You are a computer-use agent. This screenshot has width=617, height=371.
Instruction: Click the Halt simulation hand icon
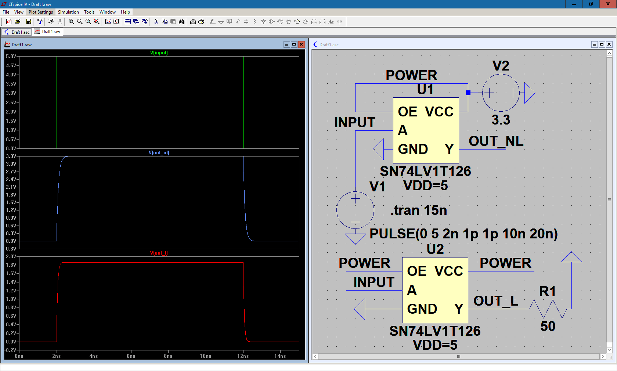pos(60,22)
